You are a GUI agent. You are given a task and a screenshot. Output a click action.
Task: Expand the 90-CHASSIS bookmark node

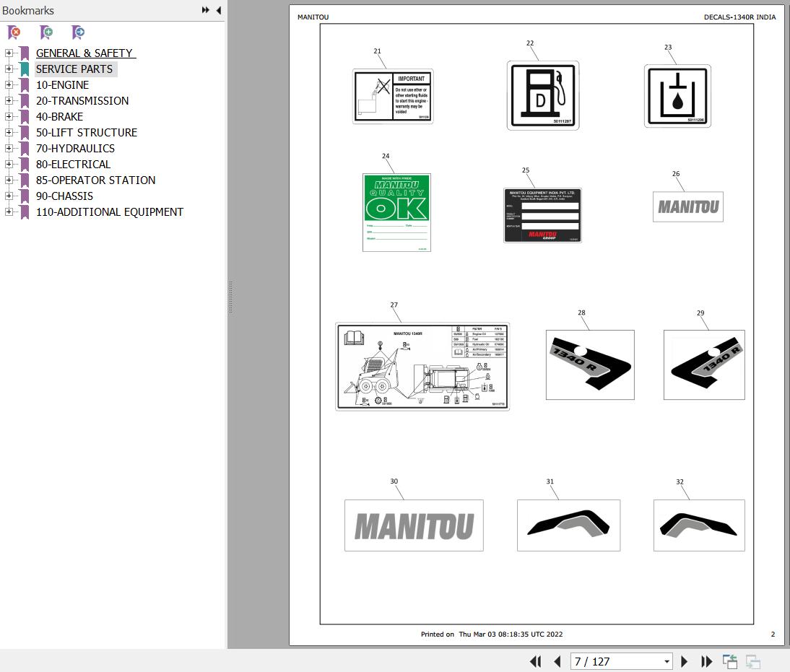(9, 196)
